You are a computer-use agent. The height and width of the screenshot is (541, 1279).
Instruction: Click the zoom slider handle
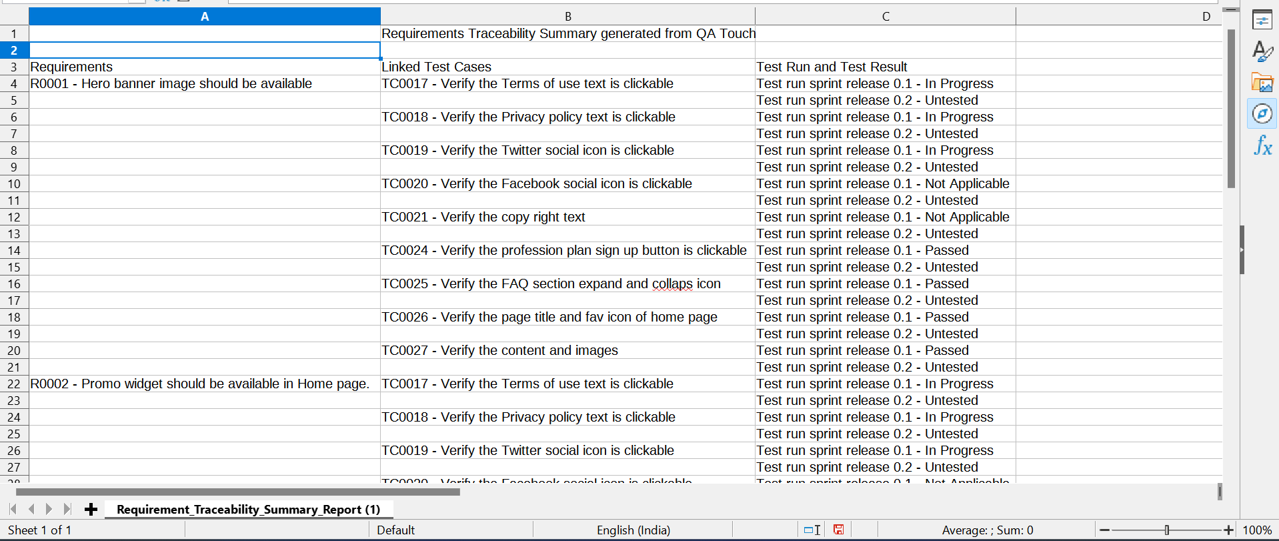tap(1167, 530)
